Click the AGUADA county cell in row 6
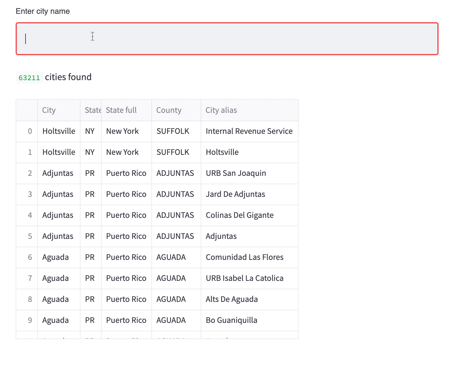This screenshot has width=468, height=370. coord(171,257)
